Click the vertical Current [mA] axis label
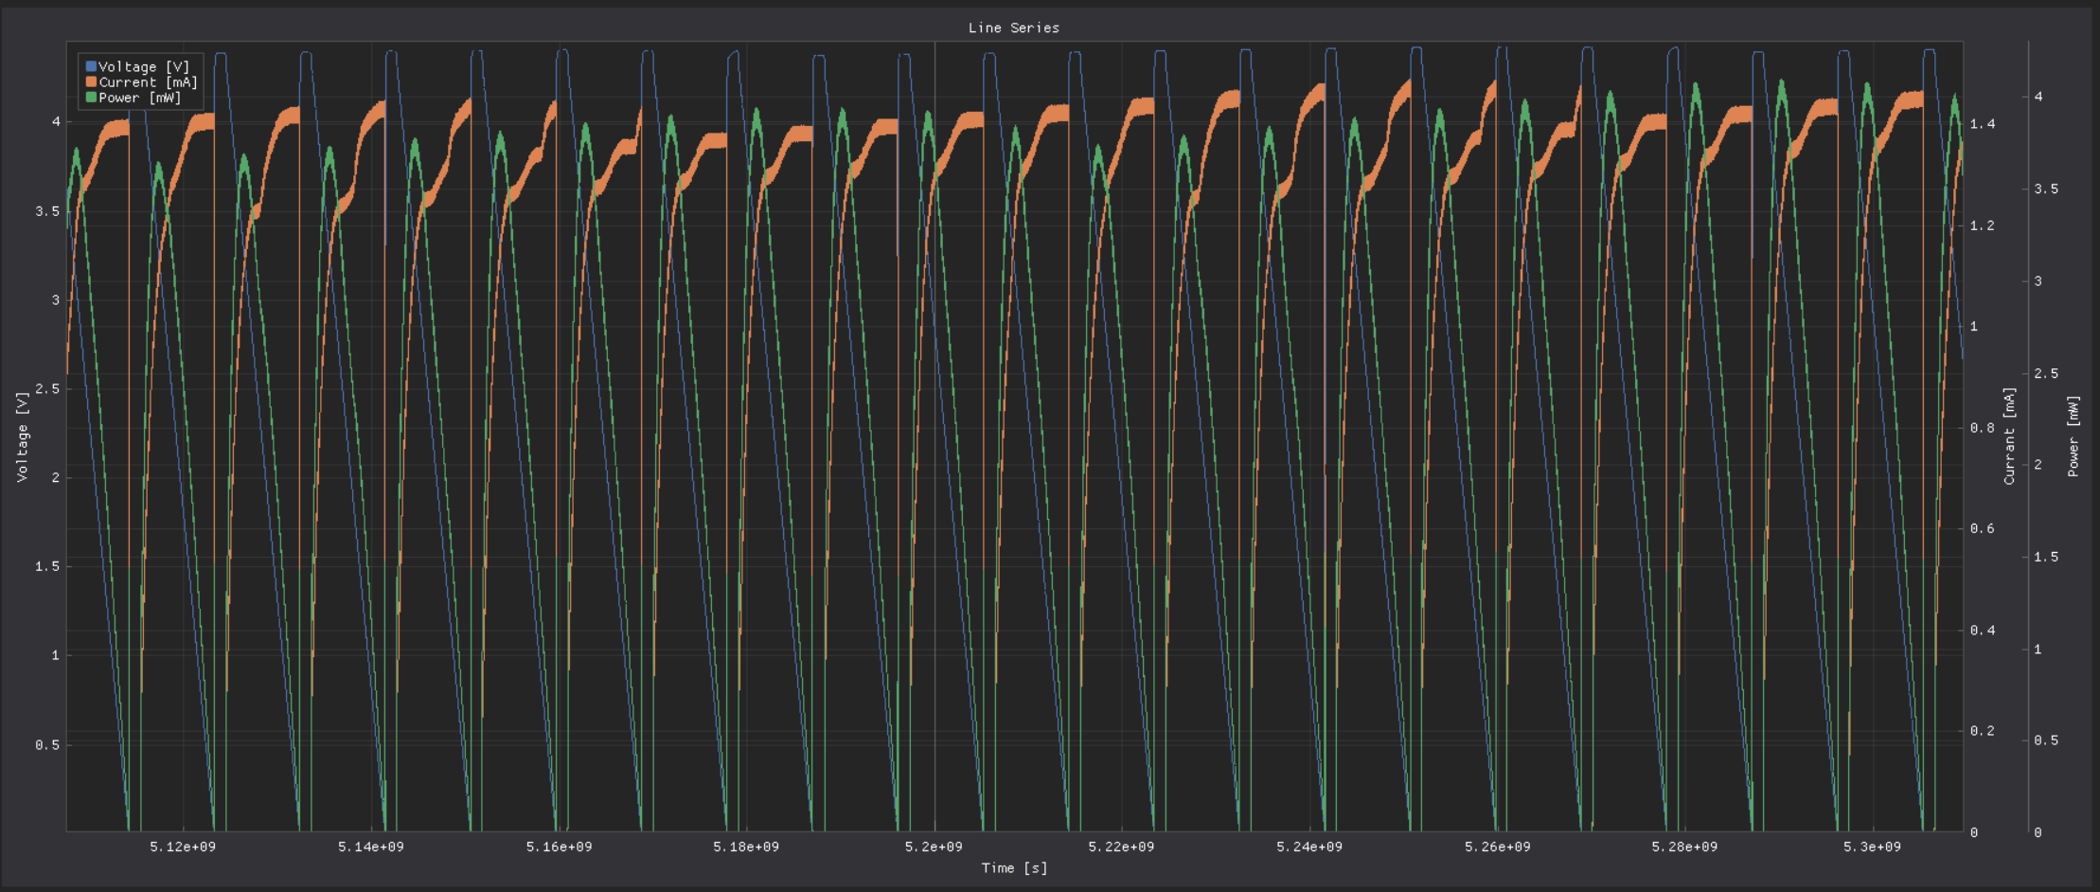Screen dimensions: 2100x892 point(2009,436)
